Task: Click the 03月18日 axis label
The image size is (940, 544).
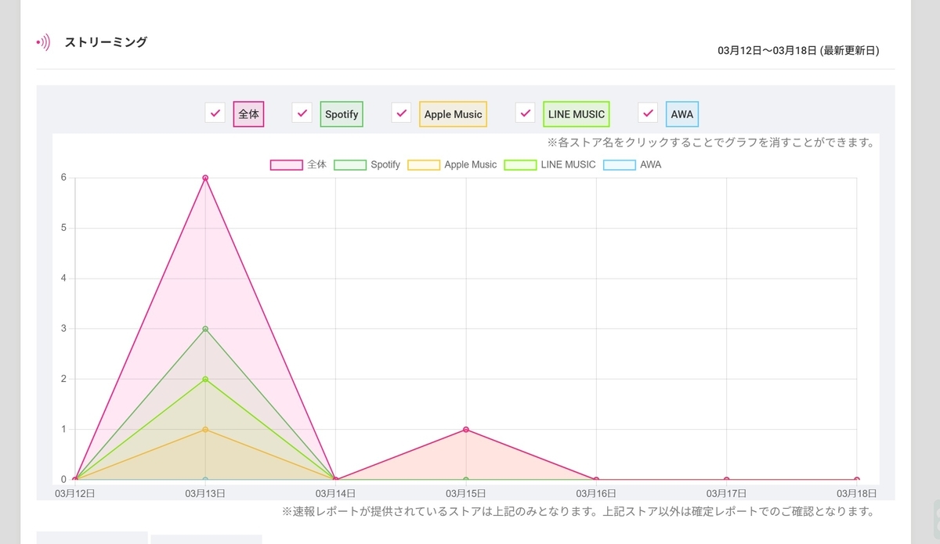Action: tap(856, 493)
